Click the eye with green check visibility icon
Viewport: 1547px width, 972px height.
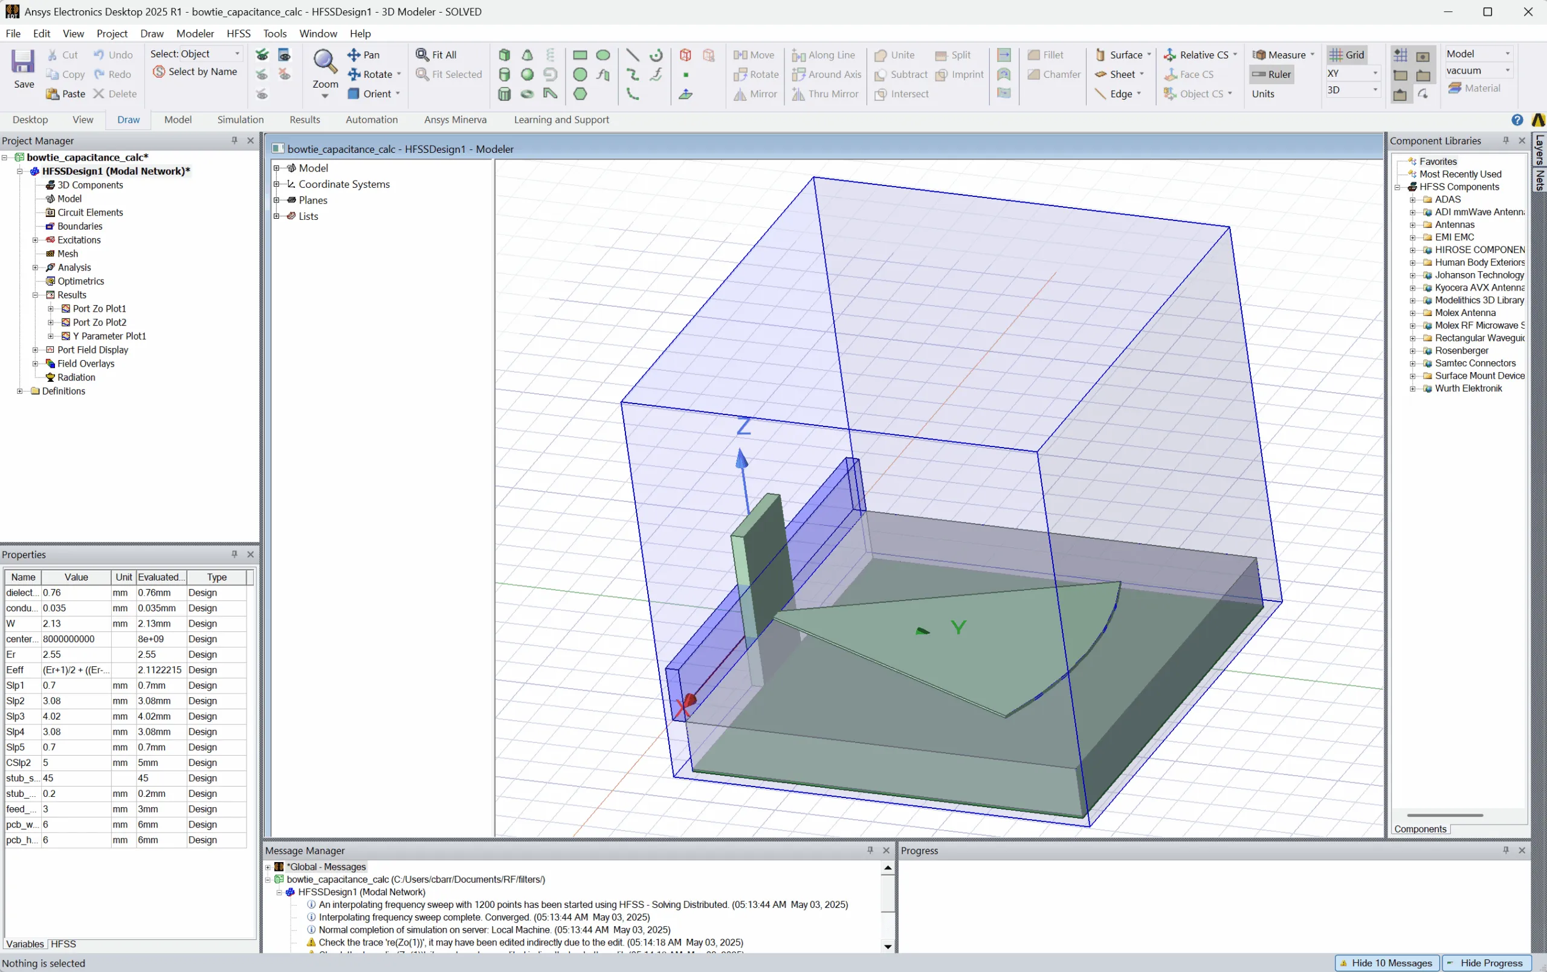point(262,55)
